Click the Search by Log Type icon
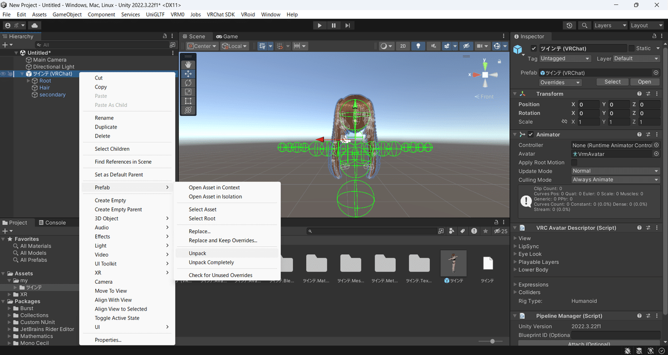This screenshot has height=355, width=668. click(474, 231)
